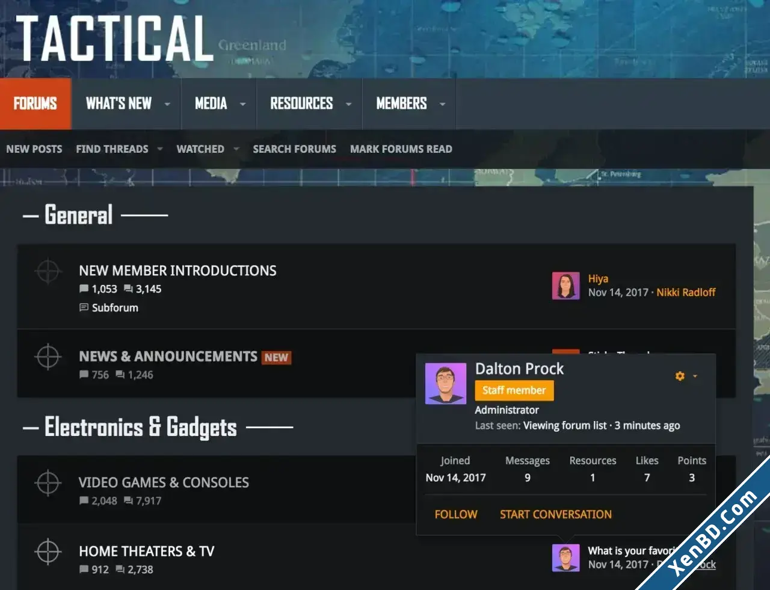Click the 756 threads count icon
Screen dimensions: 770x590
[84, 375]
